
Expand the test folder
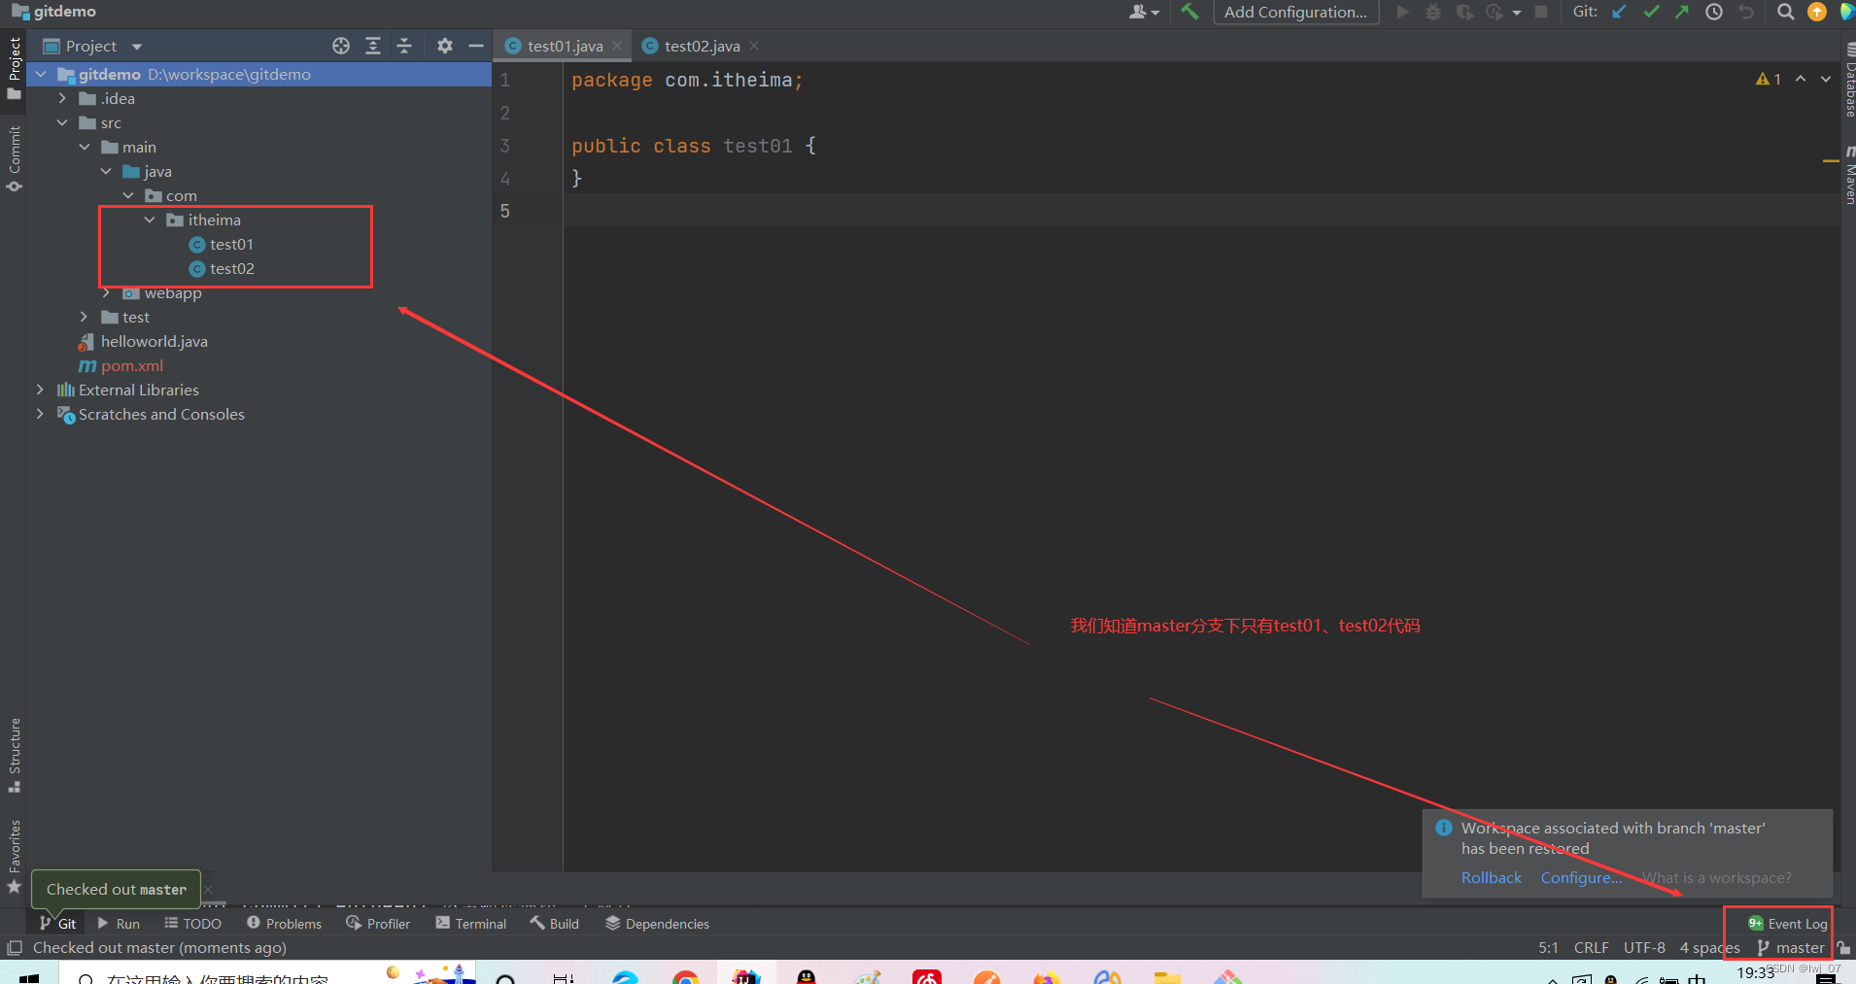coord(85,317)
